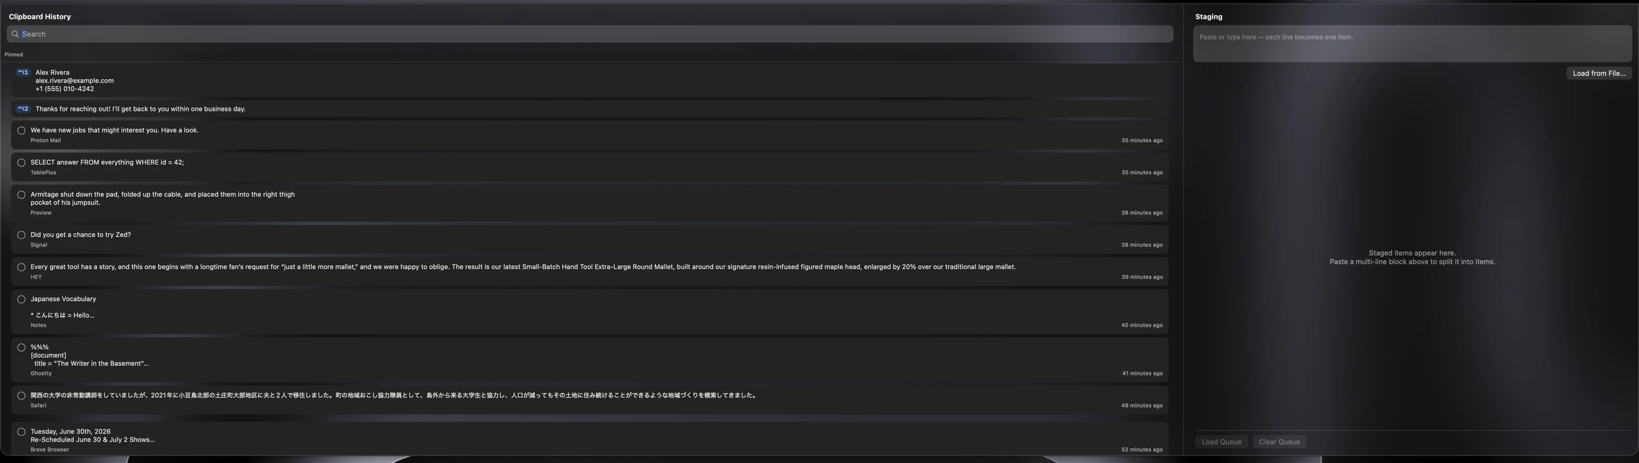Select the circle beside the mallet story clip
The width and height of the screenshot is (1639, 463).
coord(22,267)
